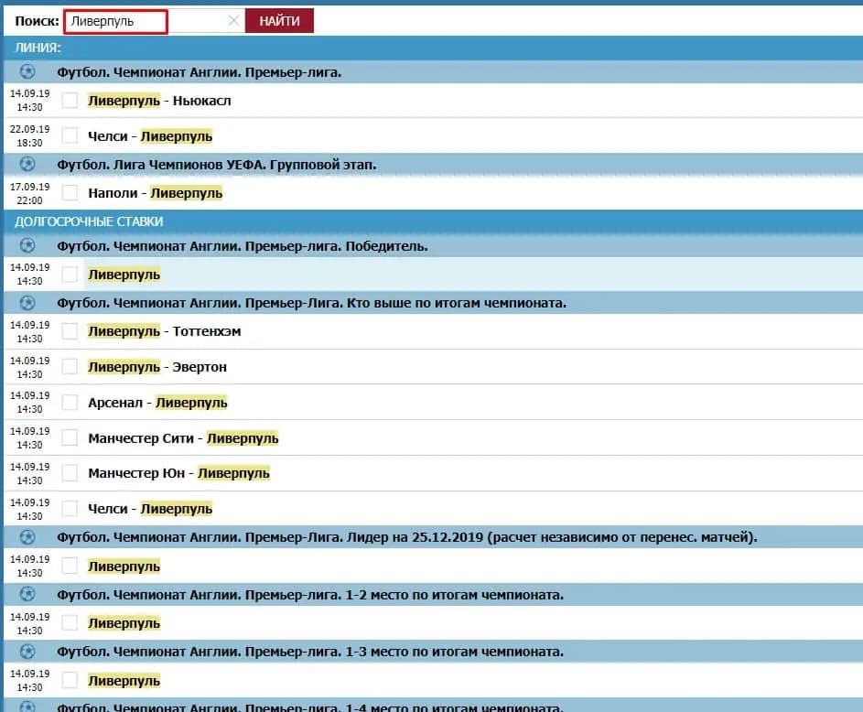Open Ливерпуль - Тоттенхэм bet link
Screen dimensions: 863x712
tap(165, 331)
